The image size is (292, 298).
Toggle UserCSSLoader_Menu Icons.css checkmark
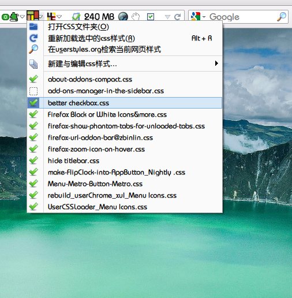33,206
